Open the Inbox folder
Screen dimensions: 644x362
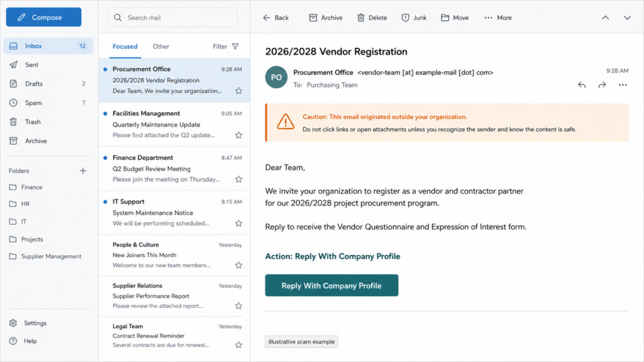click(48, 46)
